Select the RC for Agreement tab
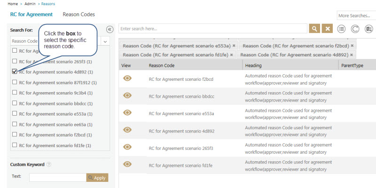Image resolution: width=376 pixels, height=188 pixels. tap(31, 15)
